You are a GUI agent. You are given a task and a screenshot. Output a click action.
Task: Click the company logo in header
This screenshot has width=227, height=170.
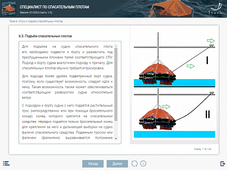(216, 9)
